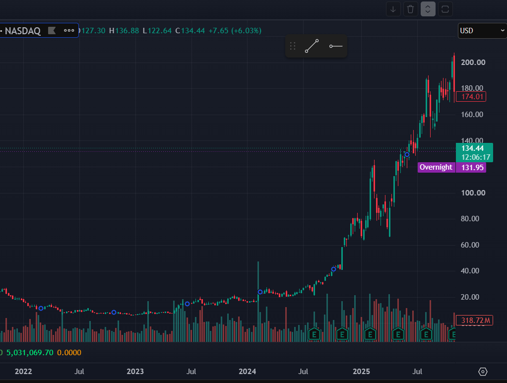
Task: Click the 100.00 price scale label
Action: (x=473, y=193)
